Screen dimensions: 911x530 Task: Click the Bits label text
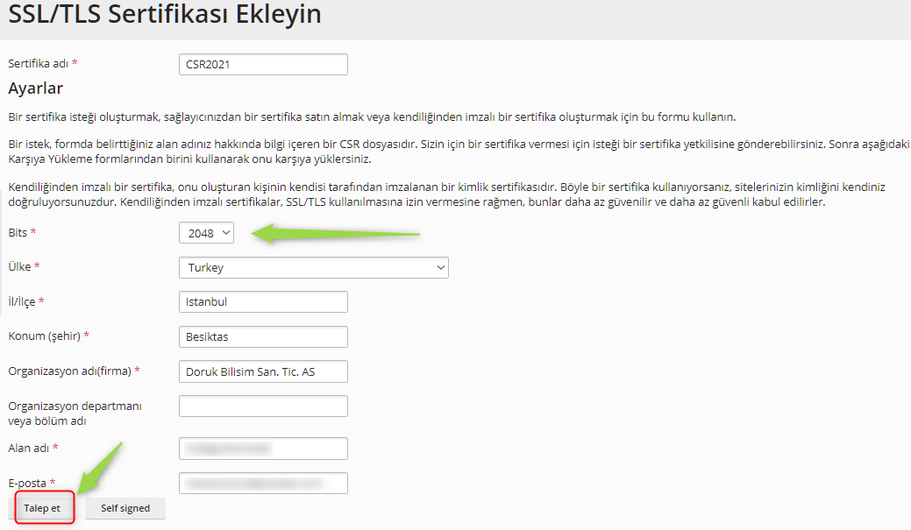18,232
